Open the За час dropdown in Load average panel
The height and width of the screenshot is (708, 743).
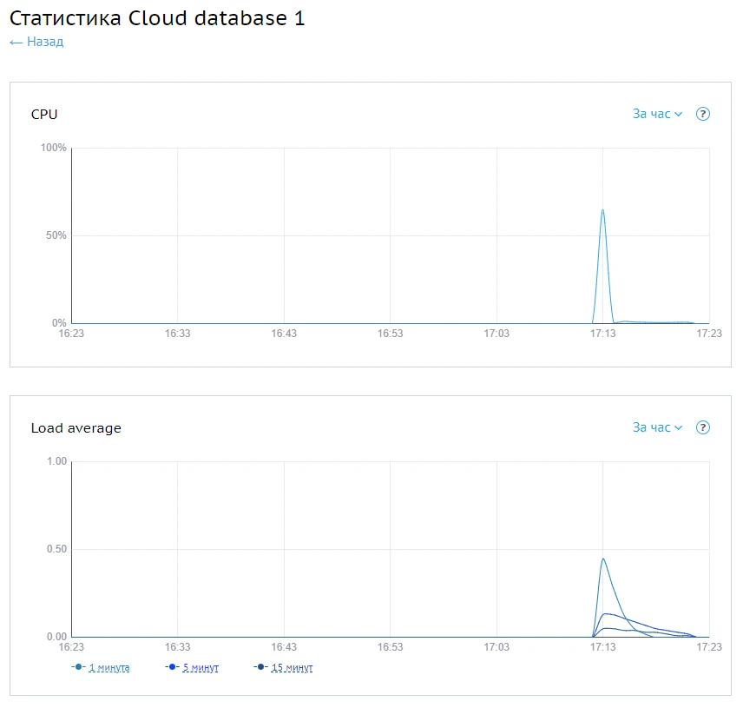coord(652,427)
